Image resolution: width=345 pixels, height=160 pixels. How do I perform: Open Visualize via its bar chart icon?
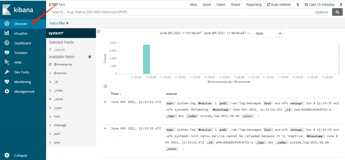coord(7,33)
